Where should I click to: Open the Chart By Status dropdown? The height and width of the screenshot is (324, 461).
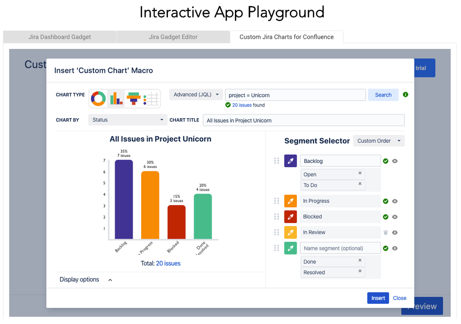[127, 120]
